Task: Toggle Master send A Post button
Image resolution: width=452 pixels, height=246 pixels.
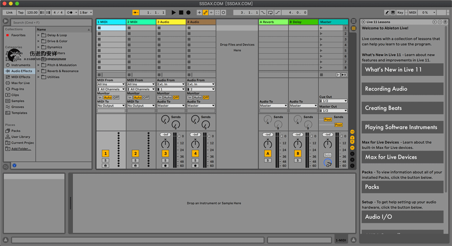Action: point(328,120)
